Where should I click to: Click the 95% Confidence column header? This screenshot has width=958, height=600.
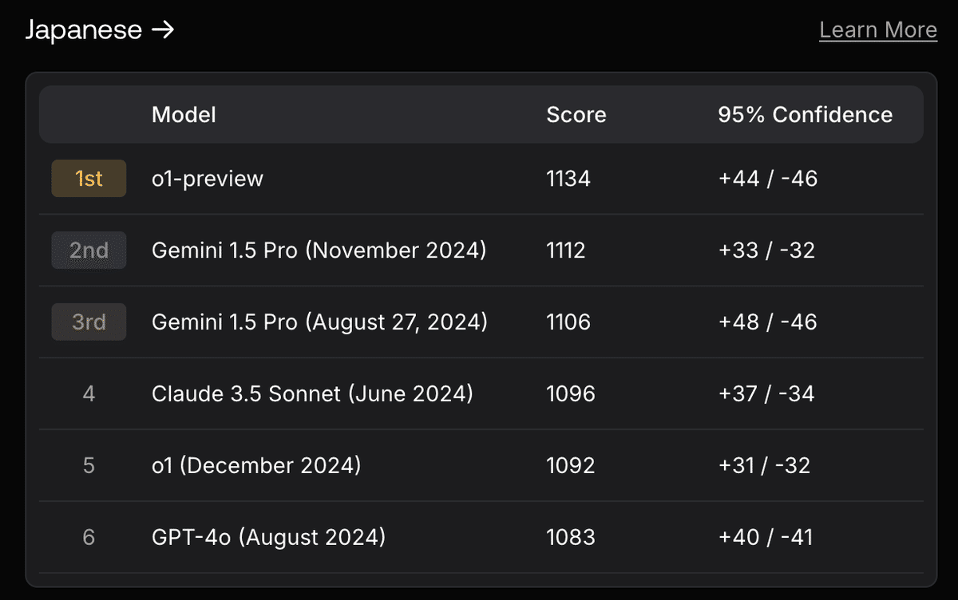pyautogui.click(x=805, y=115)
